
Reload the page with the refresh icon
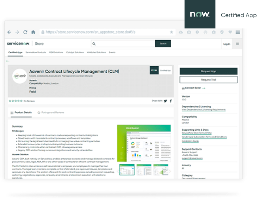click(x=25, y=32)
